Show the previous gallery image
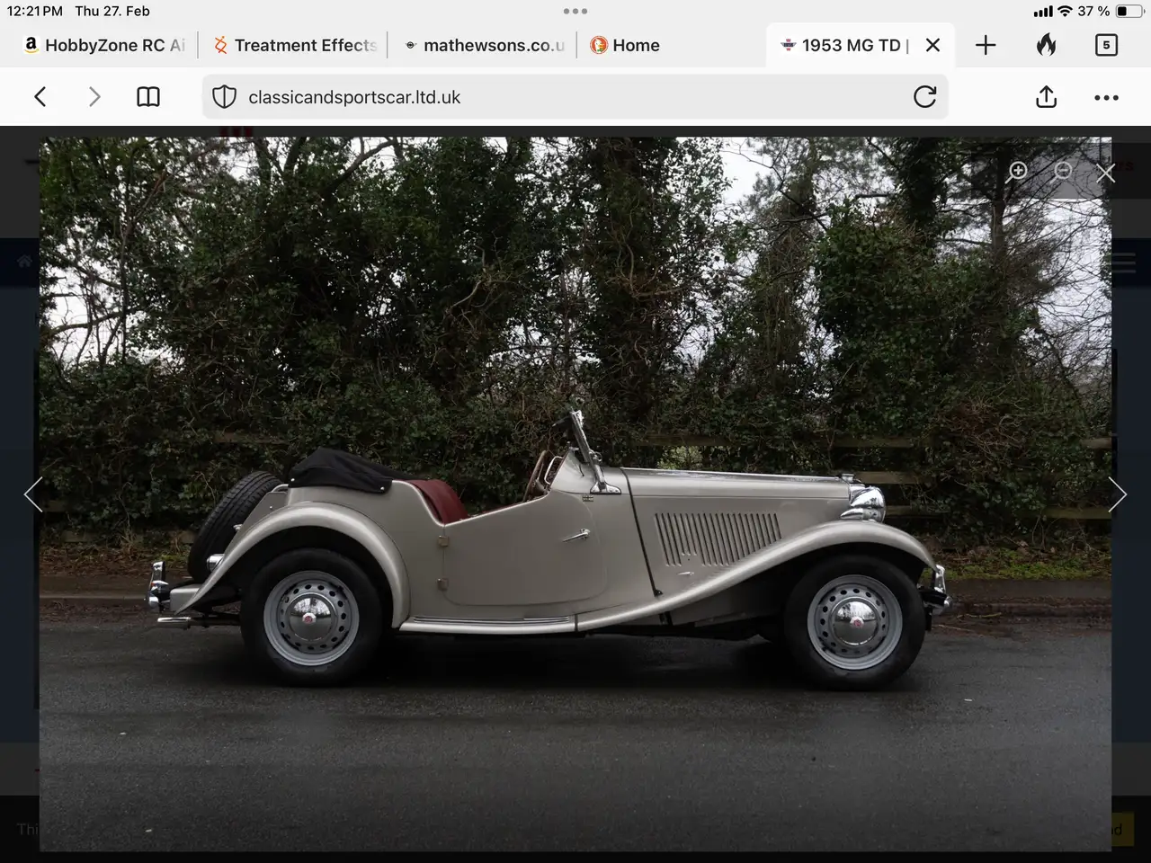The width and height of the screenshot is (1151, 863). click(x=33, y=494)
